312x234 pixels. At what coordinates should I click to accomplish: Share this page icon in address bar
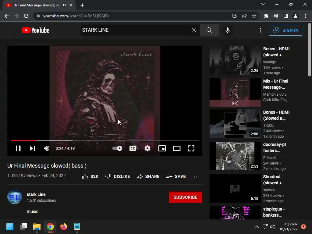tap(244, 16)
